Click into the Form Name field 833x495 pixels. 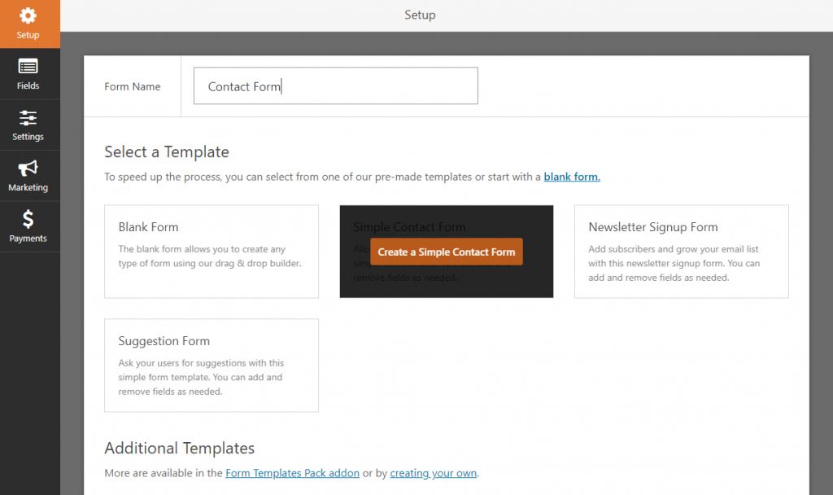pyautogui.click(x=336, y=85)
